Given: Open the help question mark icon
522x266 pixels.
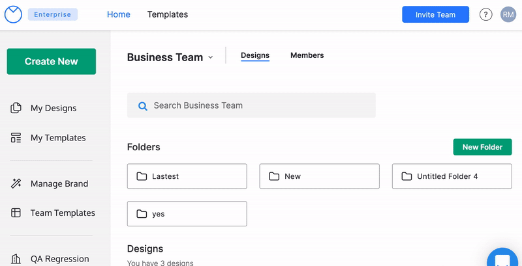Looking at the screenshot, I should (485, 15).
